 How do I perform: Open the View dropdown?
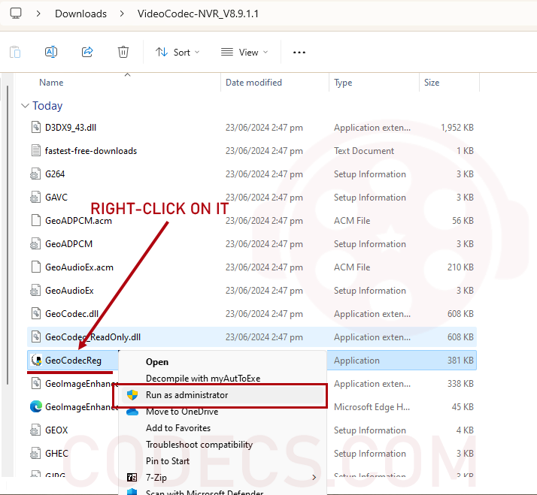point(244,52)
